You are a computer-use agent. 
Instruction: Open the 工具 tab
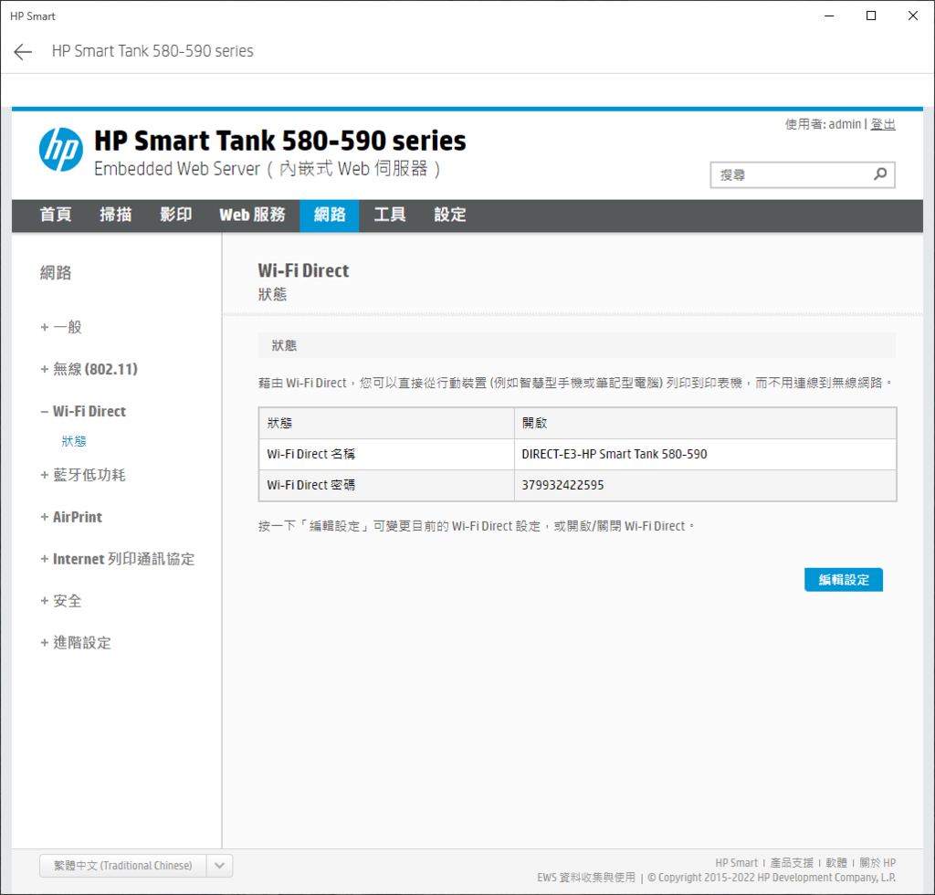[x=390, y=216]
